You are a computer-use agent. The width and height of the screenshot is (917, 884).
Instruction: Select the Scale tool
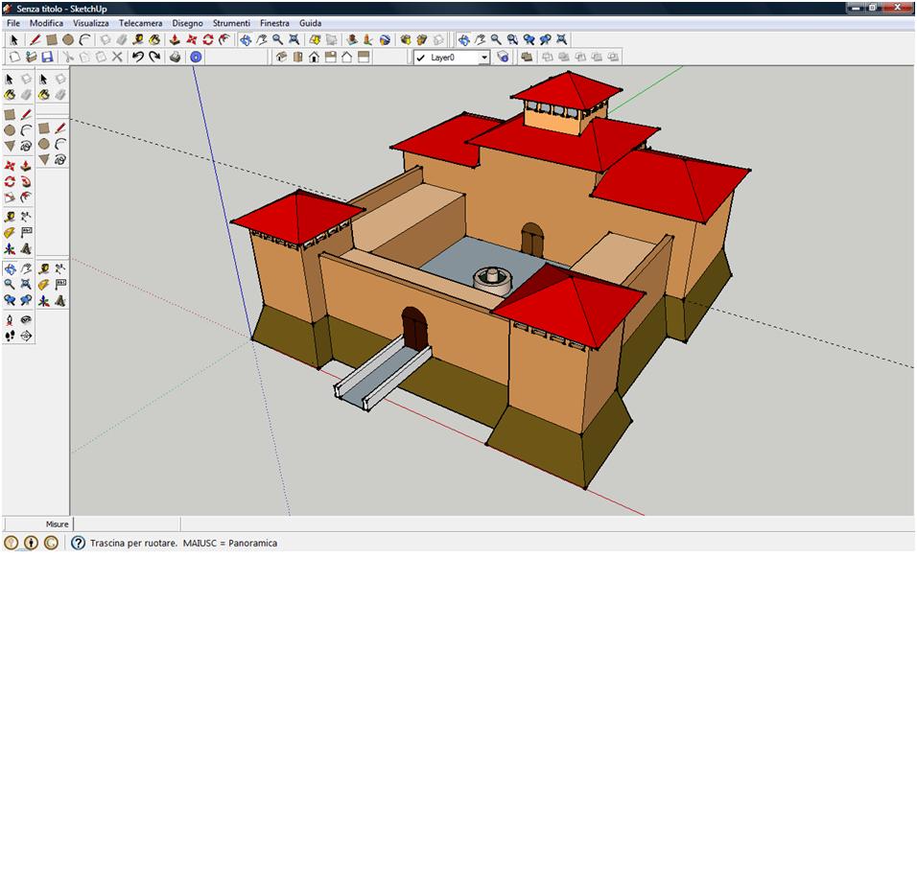pos(10,198)
